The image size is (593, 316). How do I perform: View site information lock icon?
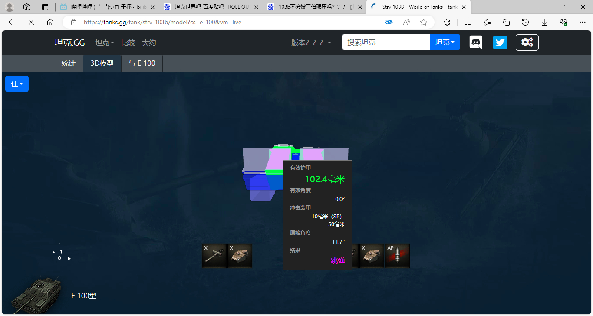(x=74, y=22)
